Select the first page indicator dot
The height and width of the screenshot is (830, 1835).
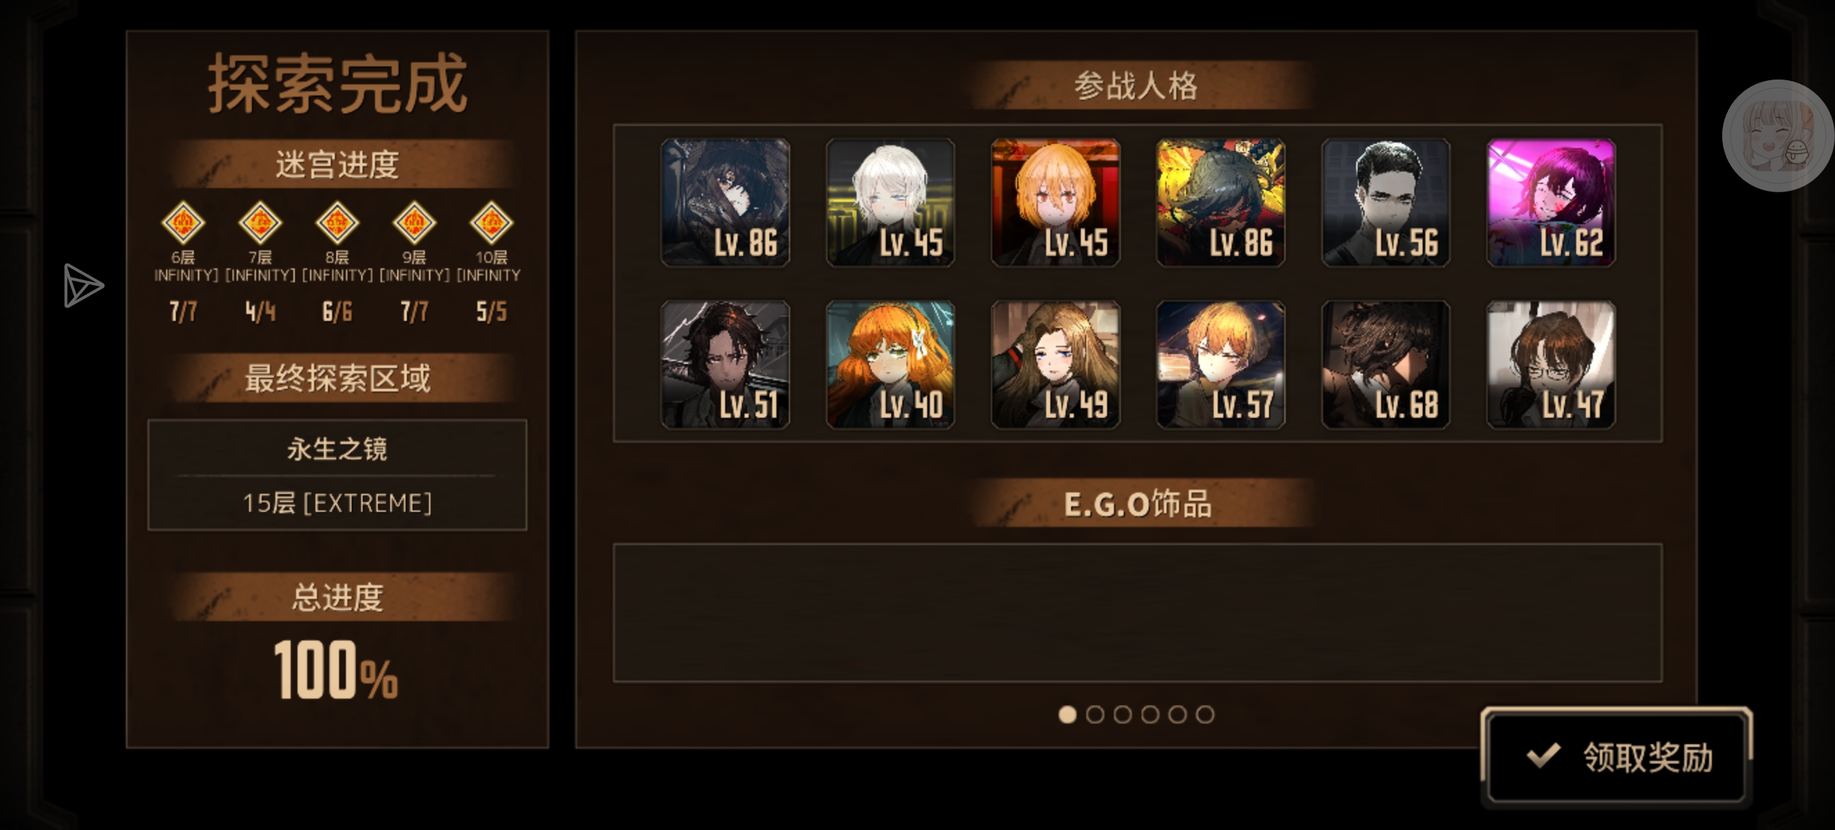coord(1067,714)
